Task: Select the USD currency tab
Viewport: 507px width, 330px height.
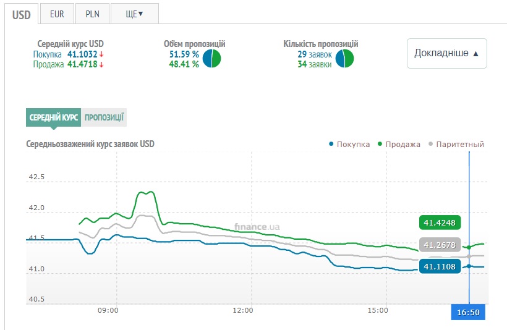Action: pos(22,14)
